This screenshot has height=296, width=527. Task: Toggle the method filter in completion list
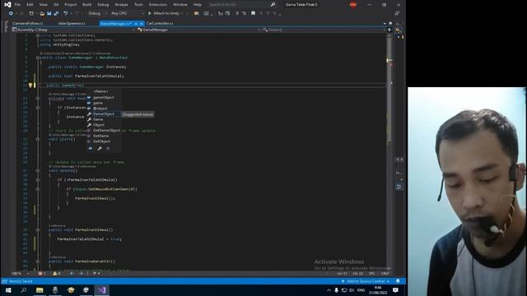tap(108, 148)
